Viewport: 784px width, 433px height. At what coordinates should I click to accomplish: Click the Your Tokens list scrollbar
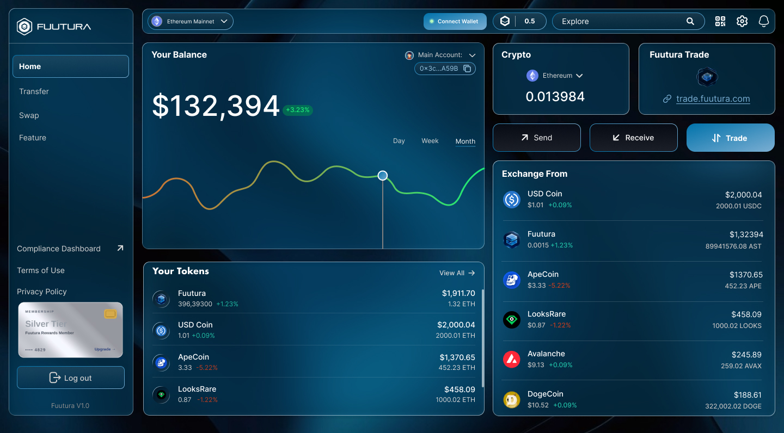click(483, 338)
